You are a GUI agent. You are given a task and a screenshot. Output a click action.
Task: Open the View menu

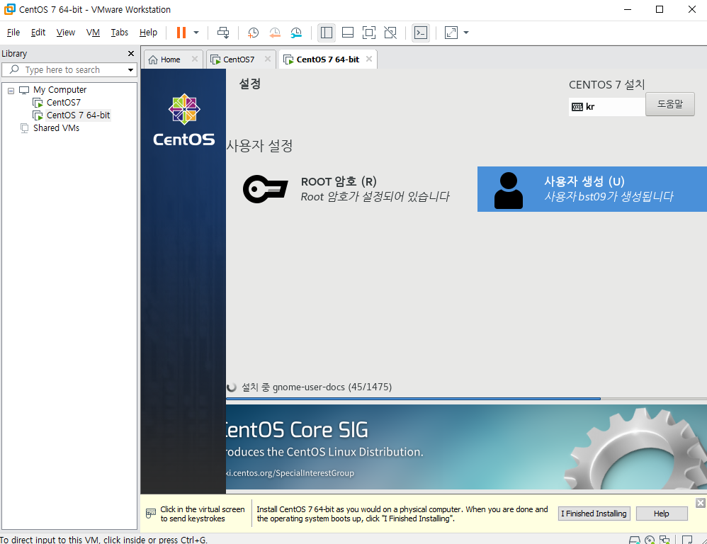point(65,33)
